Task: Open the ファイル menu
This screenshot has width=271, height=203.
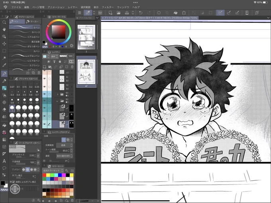Action: point(16,7)
